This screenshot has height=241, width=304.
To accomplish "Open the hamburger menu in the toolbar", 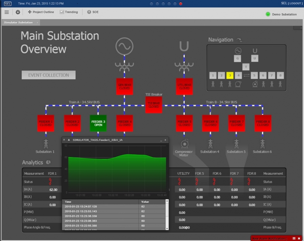I will 6,12.
